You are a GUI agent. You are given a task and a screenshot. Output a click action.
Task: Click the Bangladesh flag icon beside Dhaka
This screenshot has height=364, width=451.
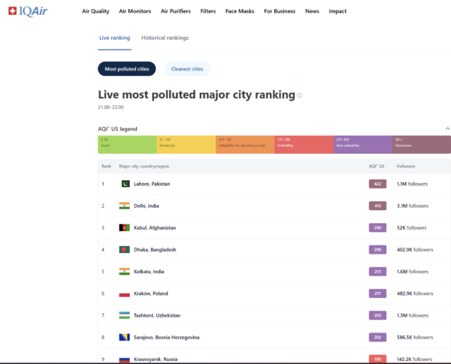pos(125,249)
